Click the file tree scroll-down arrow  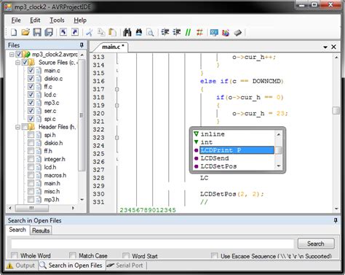[82, 200]
